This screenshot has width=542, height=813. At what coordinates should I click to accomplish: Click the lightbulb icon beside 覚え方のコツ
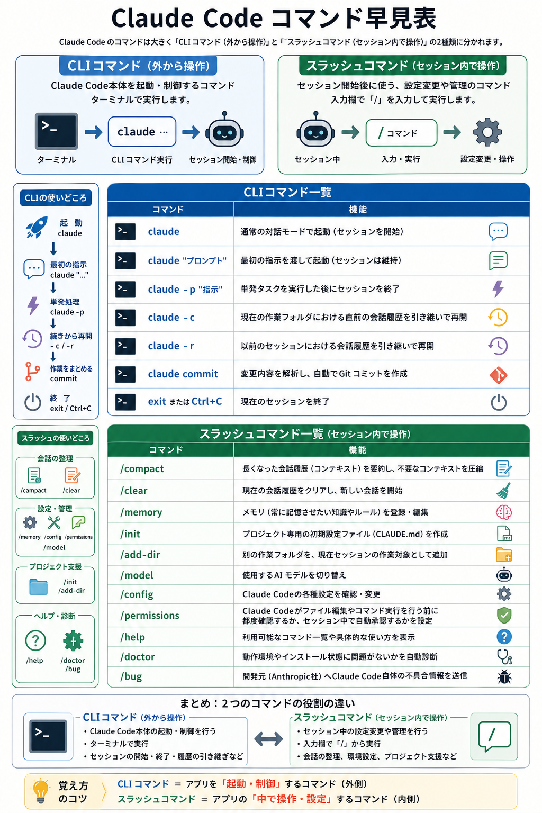[41, 792]
